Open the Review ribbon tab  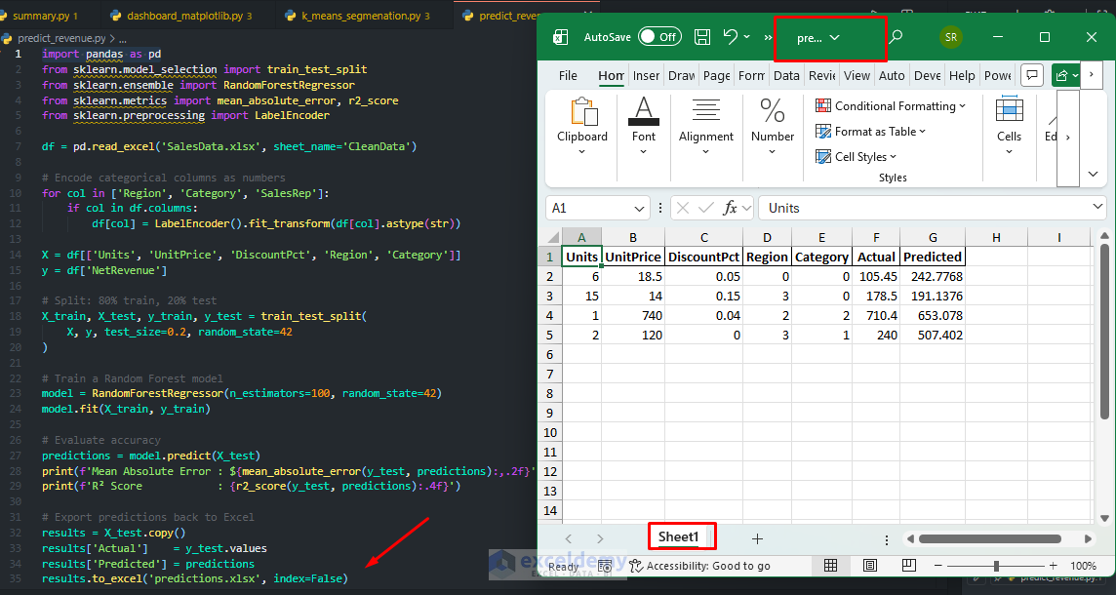pyautogui.click(x=821, y=75)
